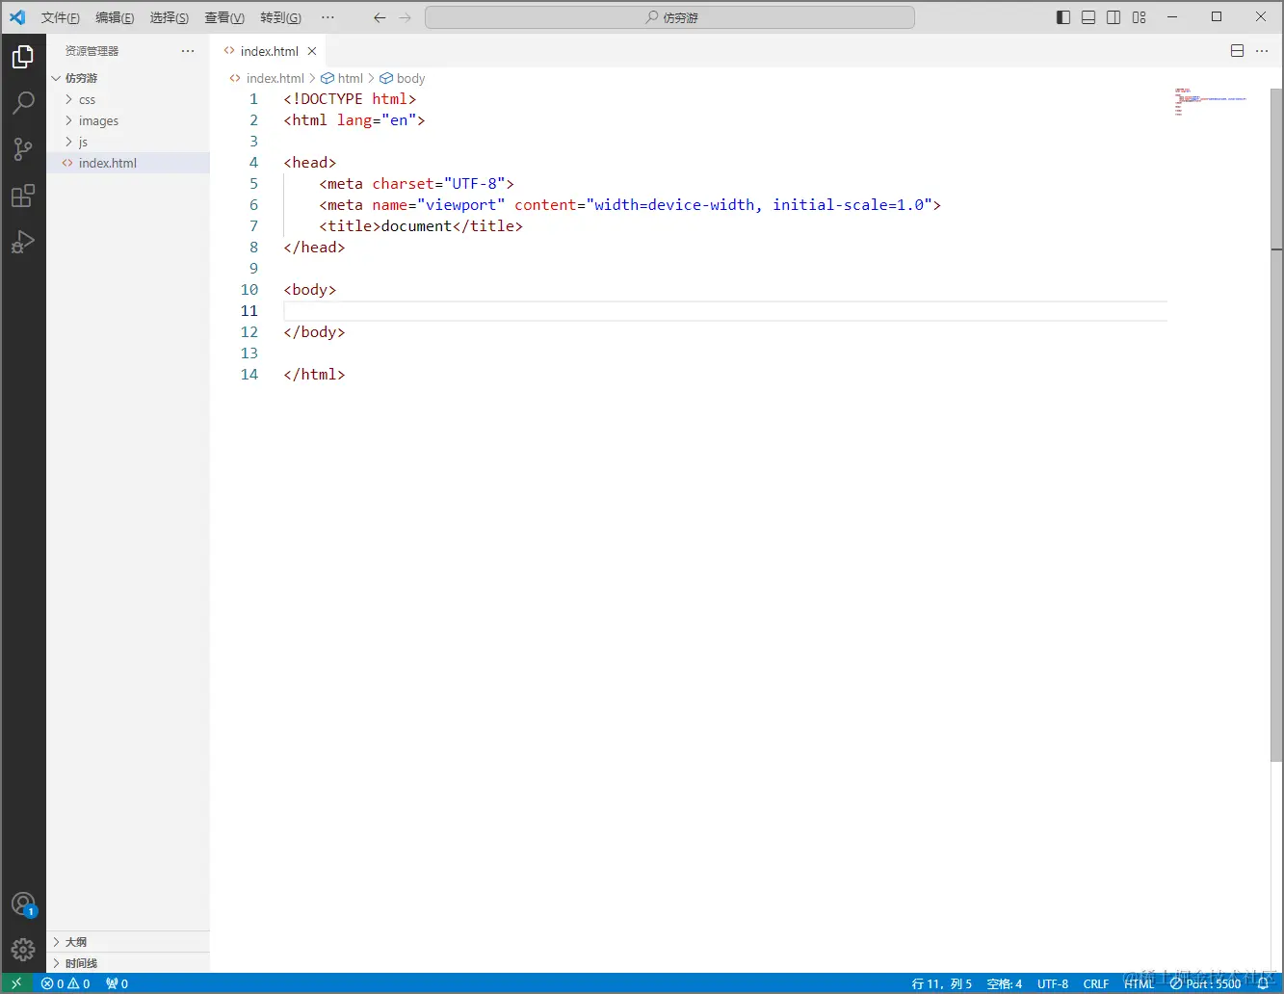
Task: Expand the 大纲 section
Action: (128, 942)
